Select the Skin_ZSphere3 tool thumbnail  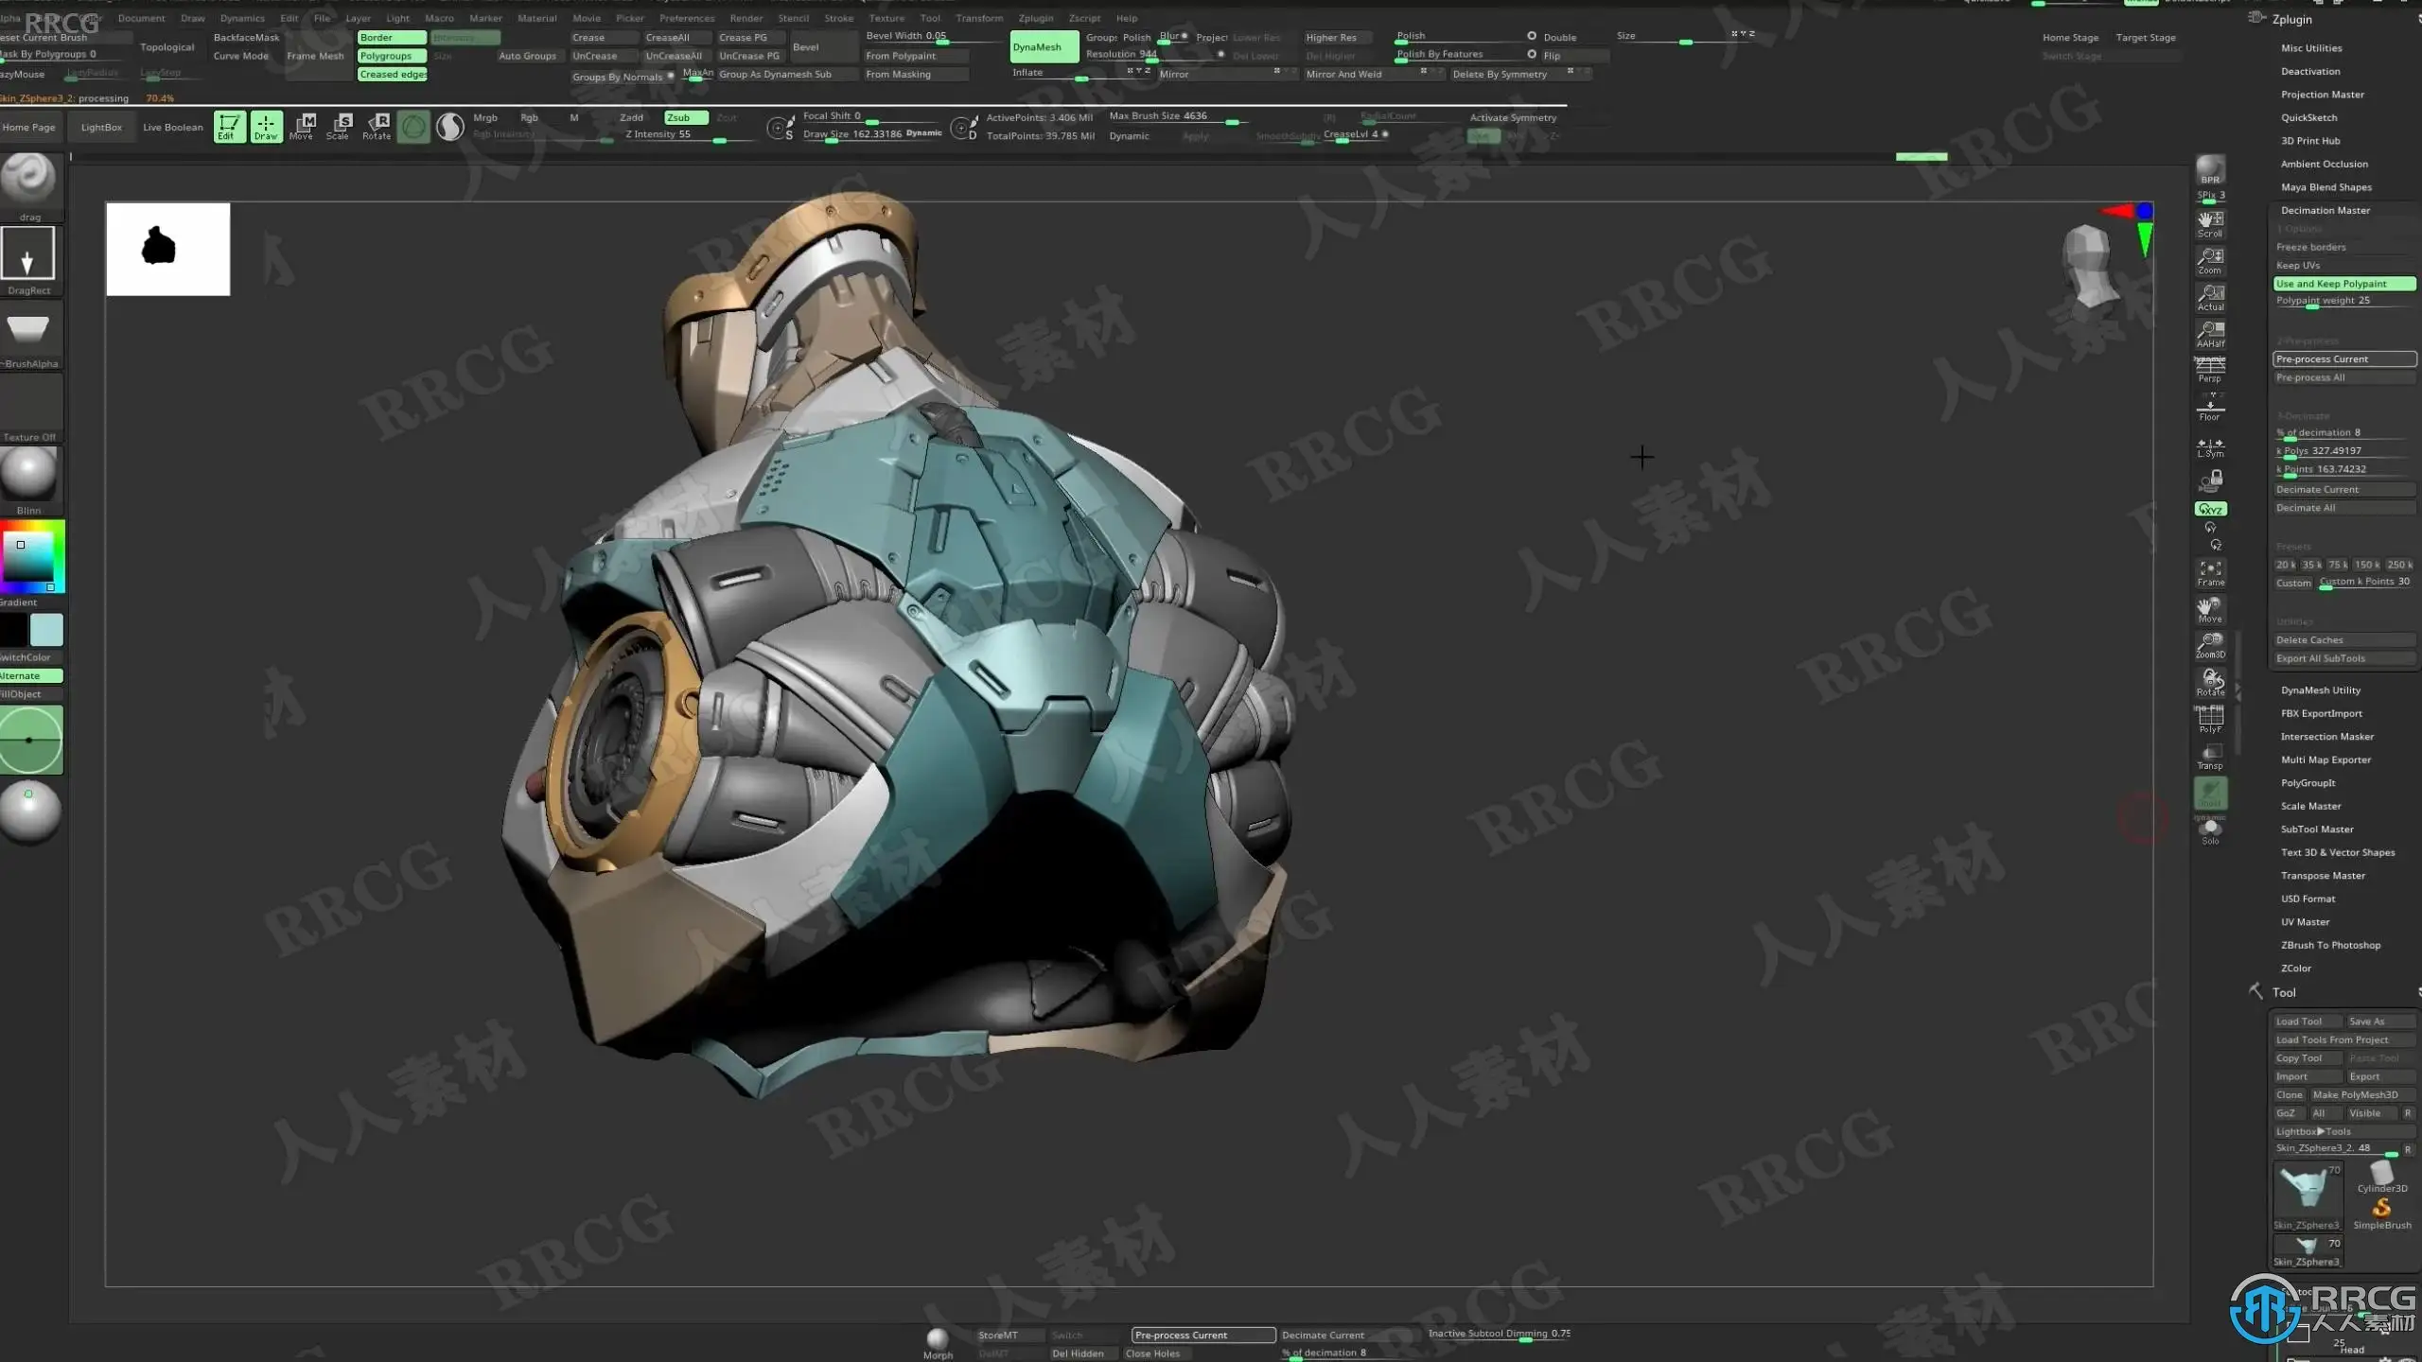(x=2306, y=1195)
